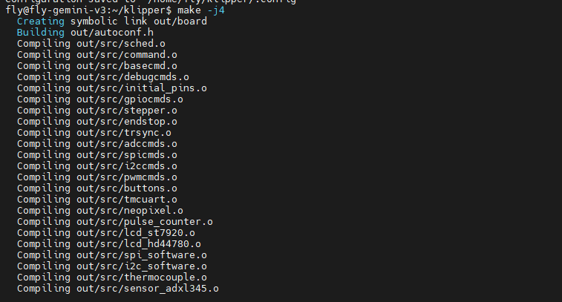The width and height of the screenshot is (562, 302).
Task: Click the line compiling out/src/stepper.o
Action: [97, 111]
